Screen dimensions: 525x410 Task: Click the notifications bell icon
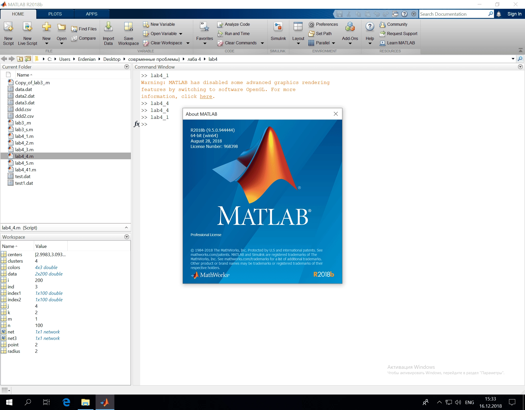[x=499, y=14]
